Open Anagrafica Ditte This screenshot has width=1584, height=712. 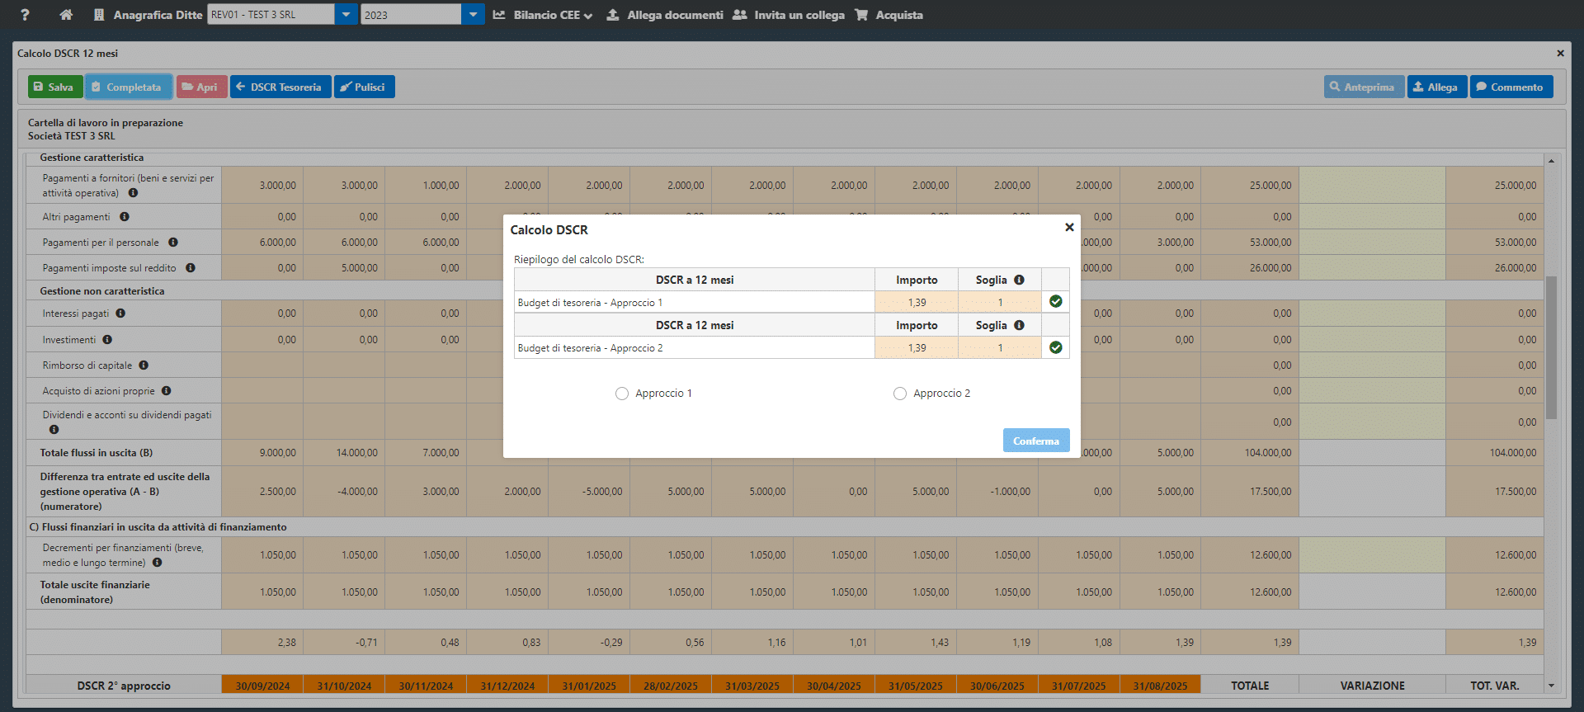pos(148,15)
